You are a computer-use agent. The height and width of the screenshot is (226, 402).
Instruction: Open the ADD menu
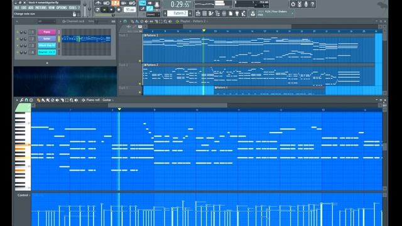coord(31,8)
